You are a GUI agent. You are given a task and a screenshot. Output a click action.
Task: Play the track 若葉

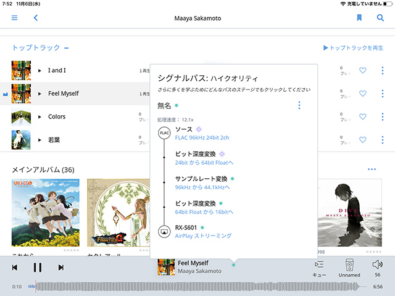(x=39, y=140)
